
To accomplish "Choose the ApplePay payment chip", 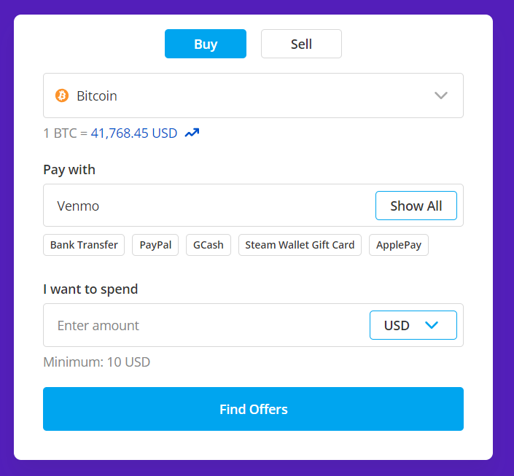I will 399,245.
